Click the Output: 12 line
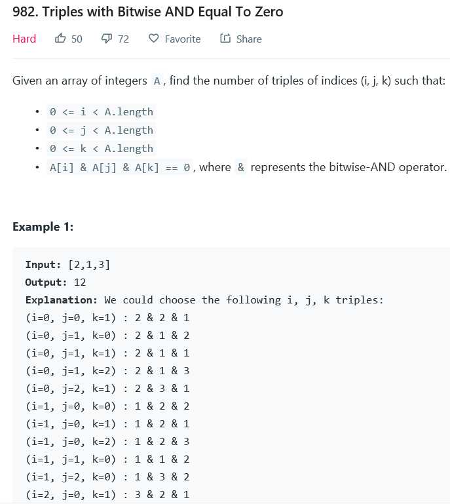 coord(55,282)
